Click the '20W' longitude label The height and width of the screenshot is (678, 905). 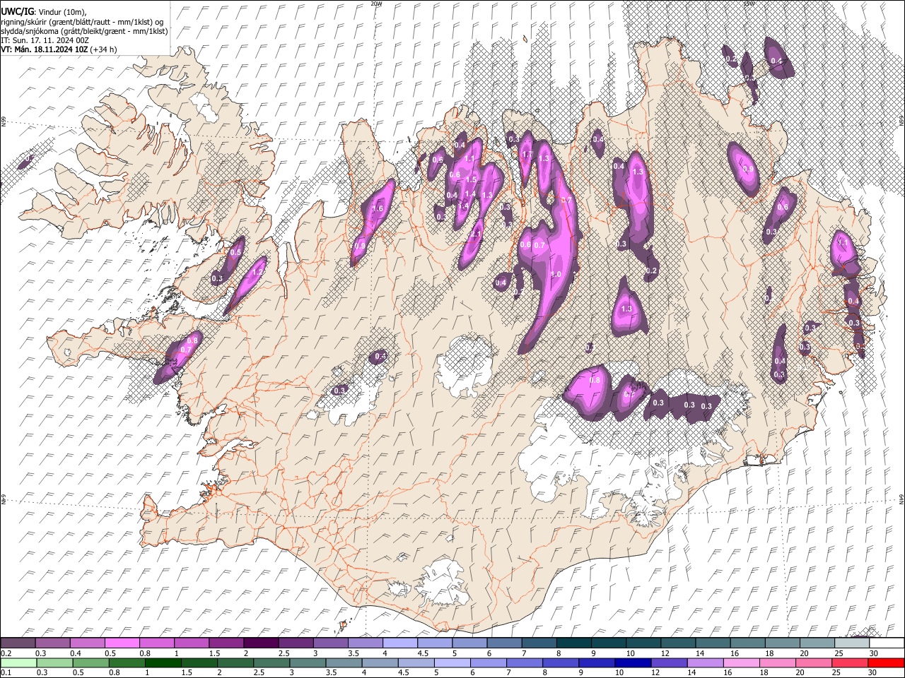pos(376,4)
